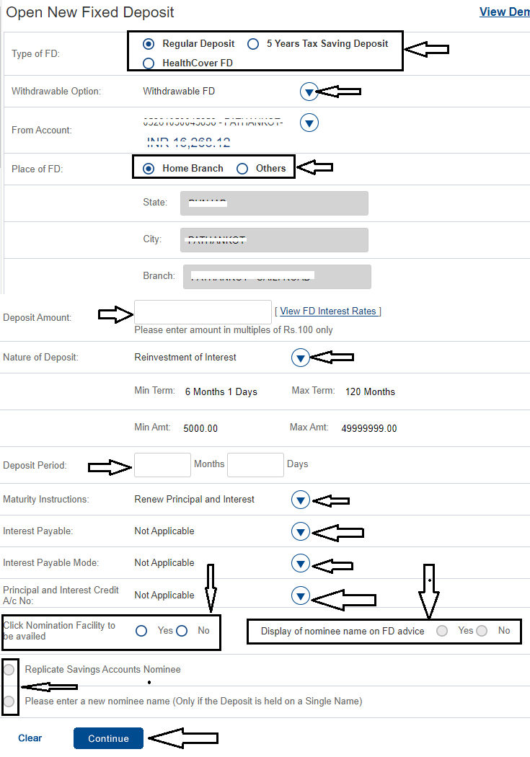Click Renew Principal and Interest value
The width and height of the screenshot is (530, 757).
pyautogui.click(x=194, y=499)
